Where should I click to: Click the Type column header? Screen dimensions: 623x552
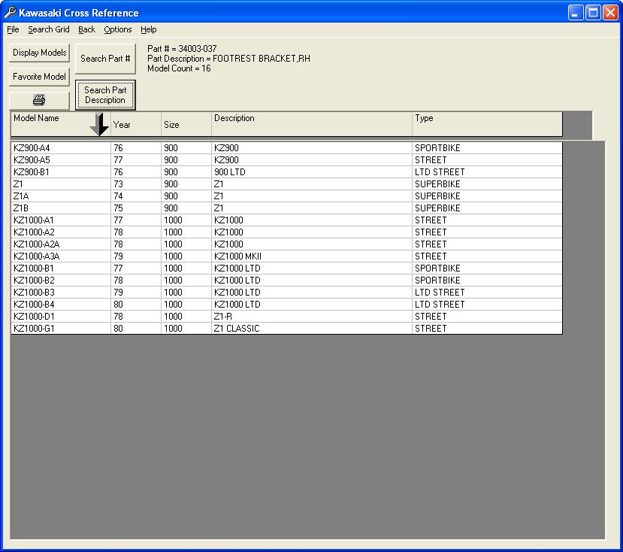(487, 124)
